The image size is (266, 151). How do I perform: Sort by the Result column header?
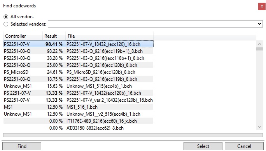tap(54, 36)
